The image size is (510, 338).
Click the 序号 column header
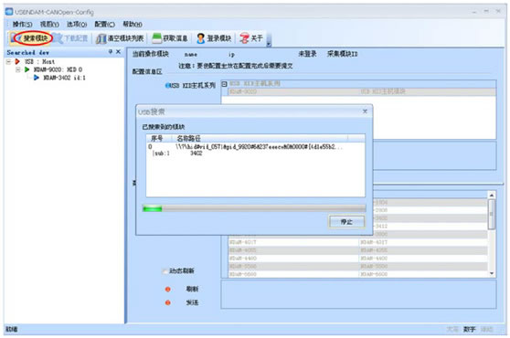tap(157, 138)
